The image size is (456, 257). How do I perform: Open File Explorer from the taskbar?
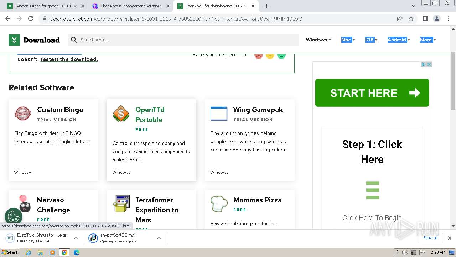(40, 252)
